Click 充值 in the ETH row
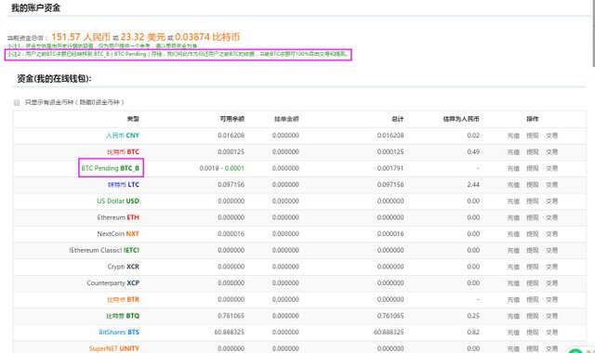This screenshot has height=353, width=595. pyautogui.click(x=513, y=217)
